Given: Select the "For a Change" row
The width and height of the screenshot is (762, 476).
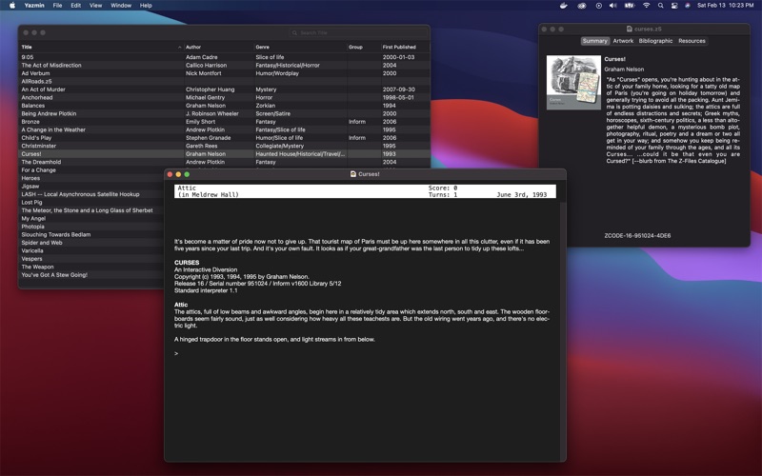Looking at the screenshot, I should [x=91, y=170].
